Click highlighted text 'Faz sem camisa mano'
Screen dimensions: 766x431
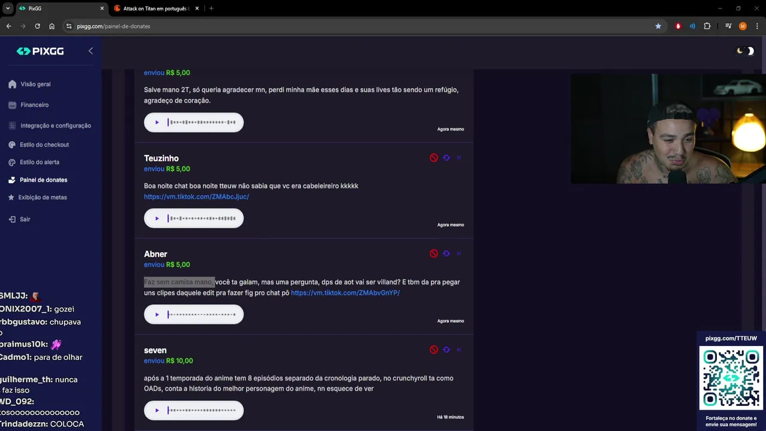(x=179, y=282)
